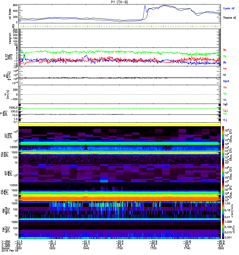Click the Y-GSE value "-55.8"
This screenshot has width=239, height=255.
click(x=221, y=244)
